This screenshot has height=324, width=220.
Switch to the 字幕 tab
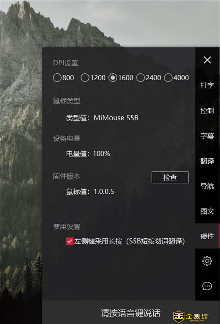coord(207,135)
